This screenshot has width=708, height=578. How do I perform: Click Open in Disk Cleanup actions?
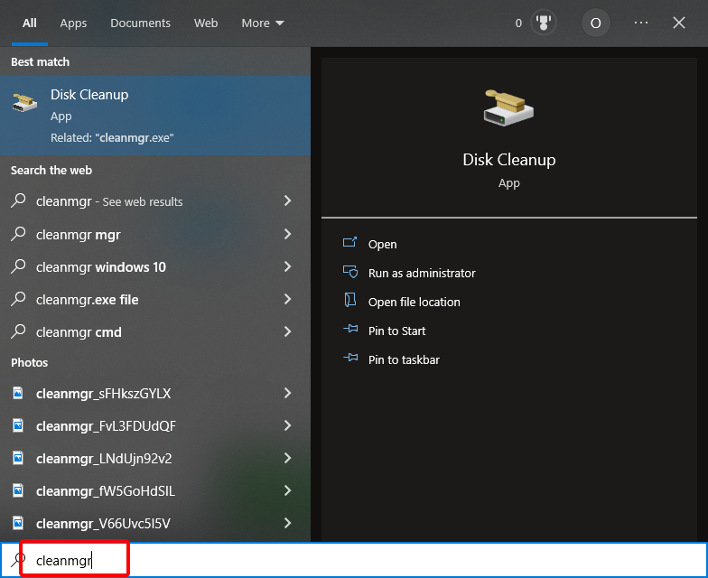coord(382,244)
